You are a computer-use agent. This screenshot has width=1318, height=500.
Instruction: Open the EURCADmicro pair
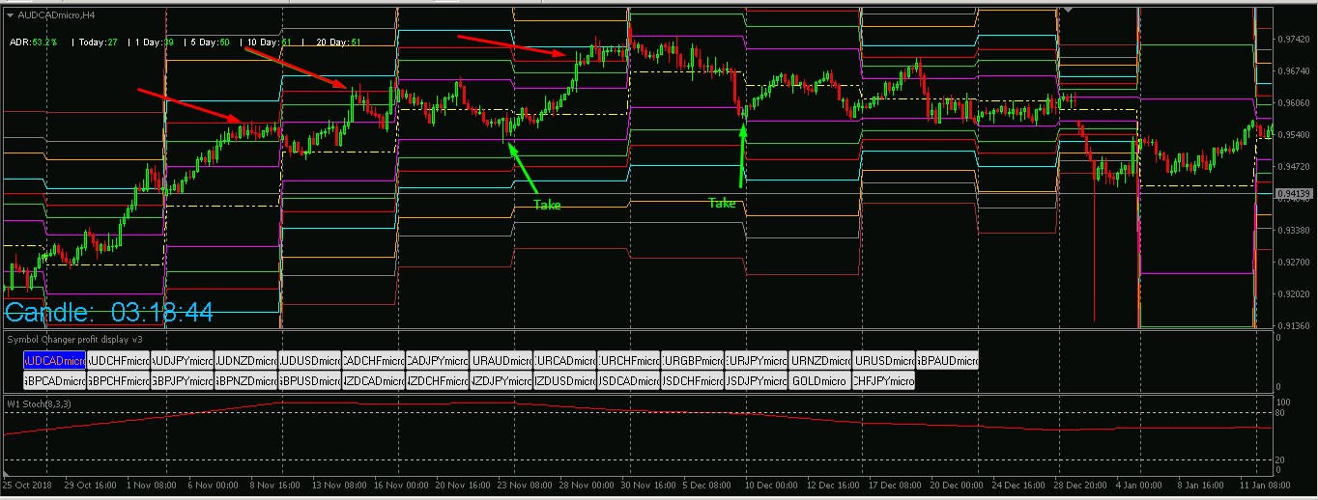(565, 360)
